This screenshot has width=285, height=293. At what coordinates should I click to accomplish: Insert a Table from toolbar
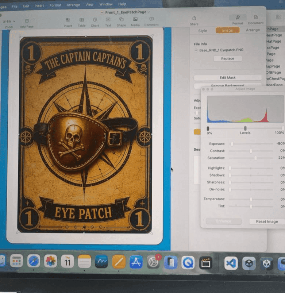pyautogui.click(x=82, y=20)
